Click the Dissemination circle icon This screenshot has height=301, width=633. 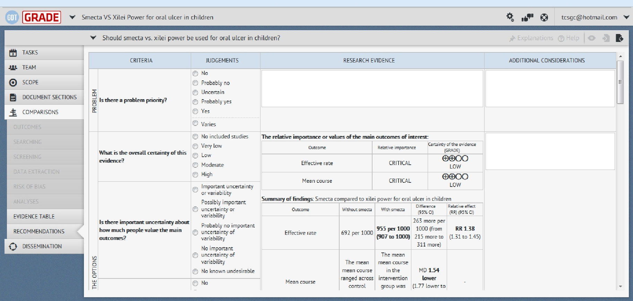[13, 247]
